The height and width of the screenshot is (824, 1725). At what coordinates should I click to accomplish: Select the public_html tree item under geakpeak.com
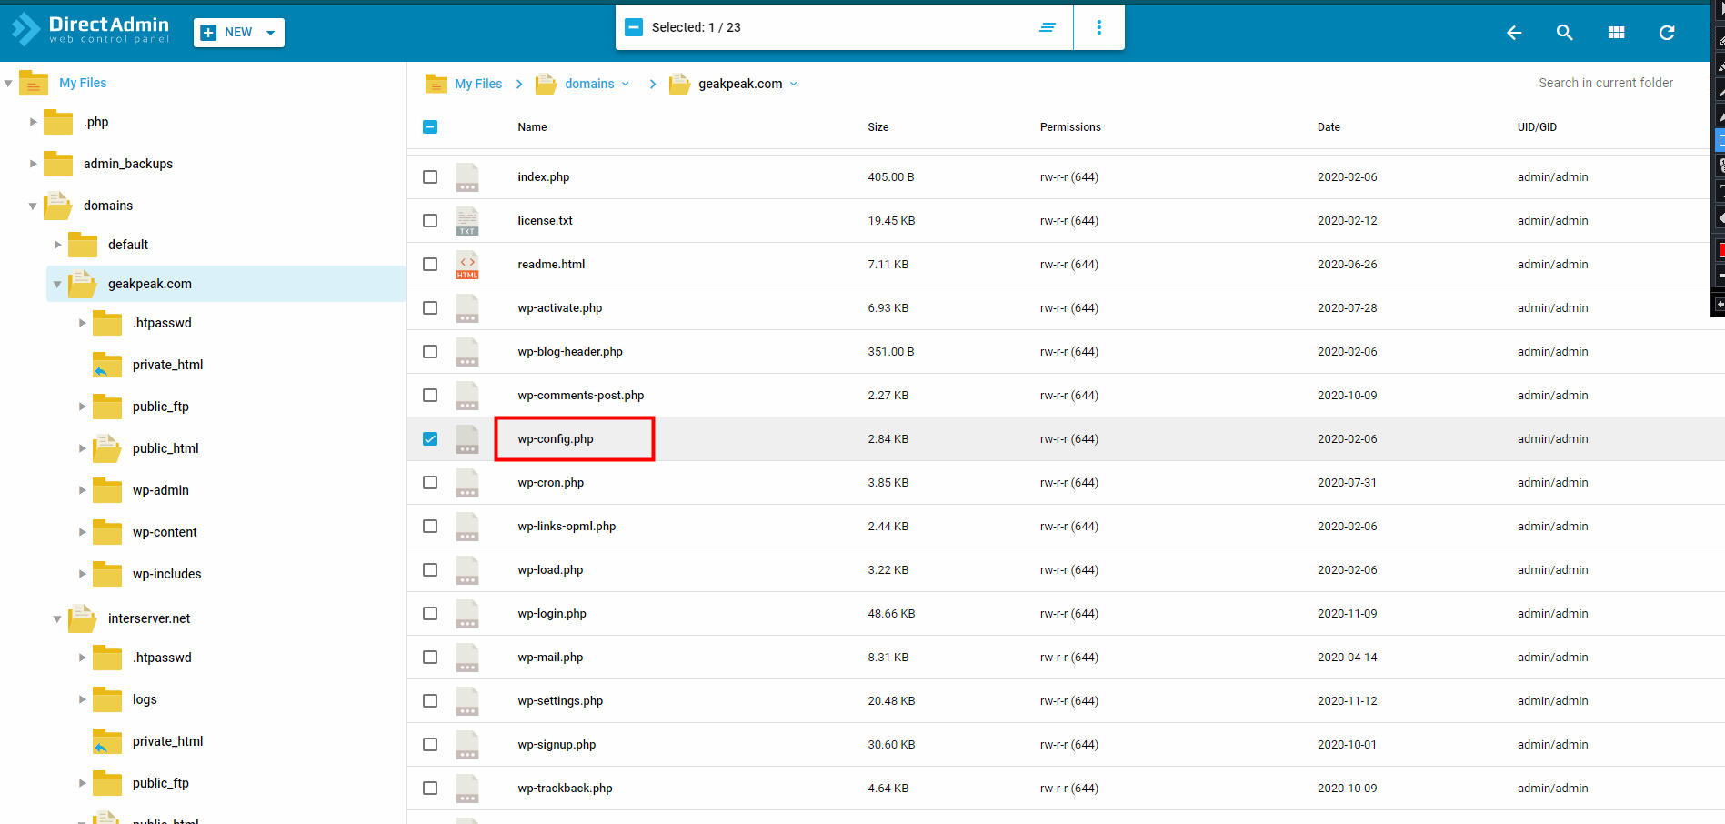click(x=165, y=448)
